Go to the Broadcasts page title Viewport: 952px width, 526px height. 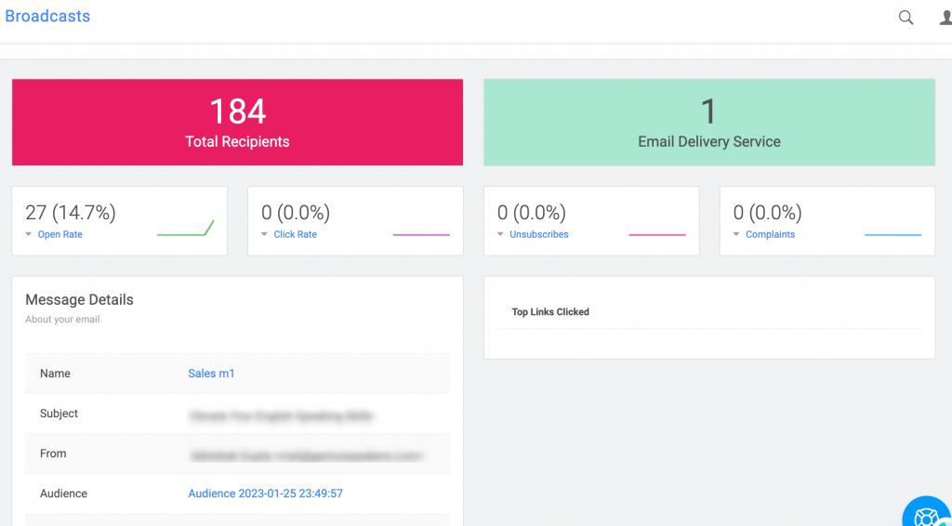(x=47, y=16)
